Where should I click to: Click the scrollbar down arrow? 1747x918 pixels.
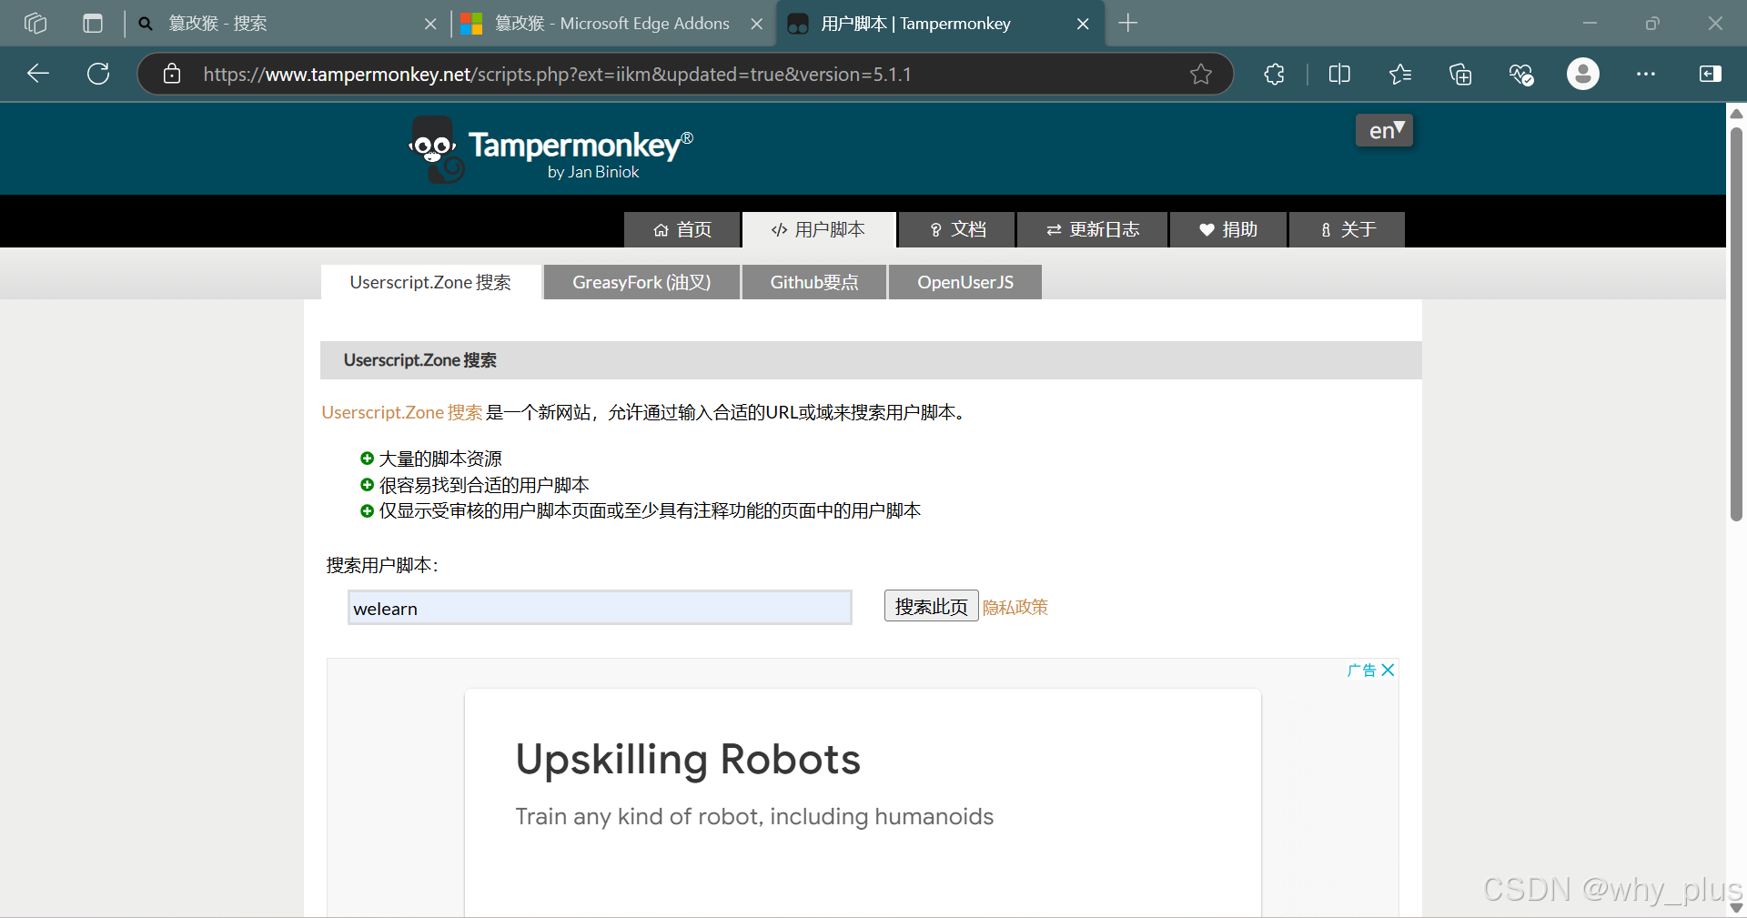[1736, 907]
